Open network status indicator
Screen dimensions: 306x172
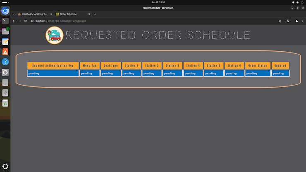[293, 2]
